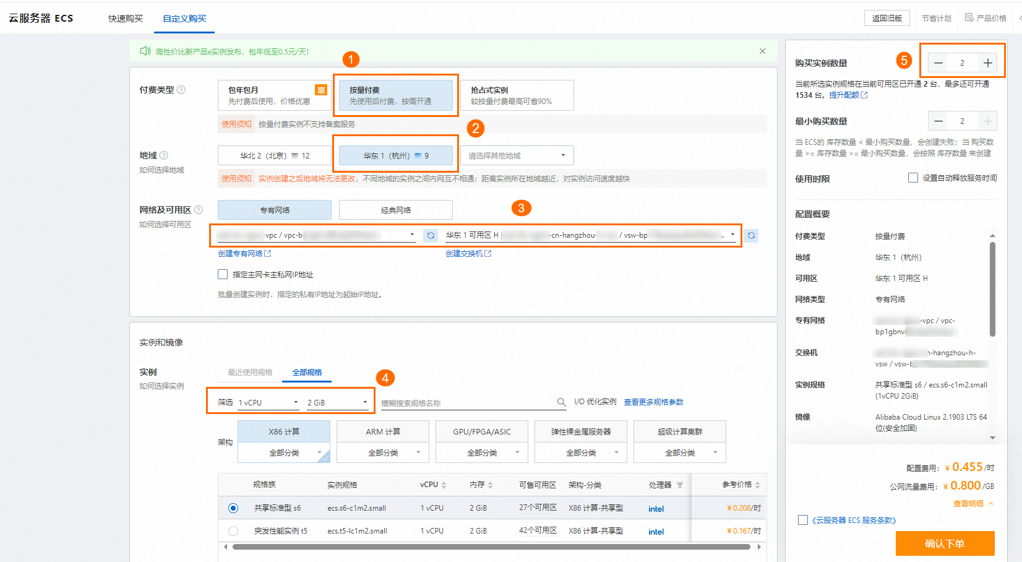This screenshot has height=562, width=1022.
Task: Expand 全部分类 under X86 计算
Action: click(284, 453)
